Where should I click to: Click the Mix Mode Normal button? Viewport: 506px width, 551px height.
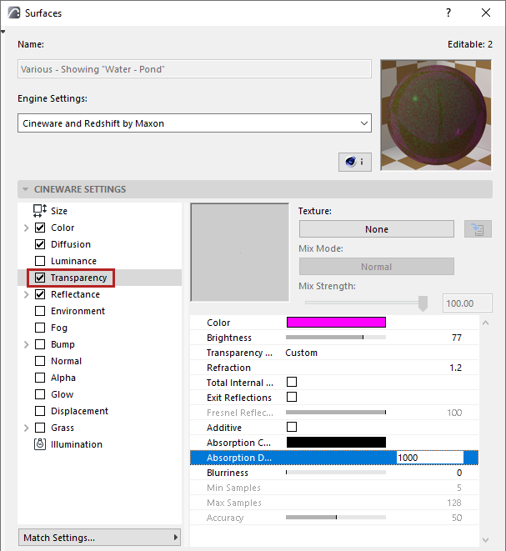[376, 267]
